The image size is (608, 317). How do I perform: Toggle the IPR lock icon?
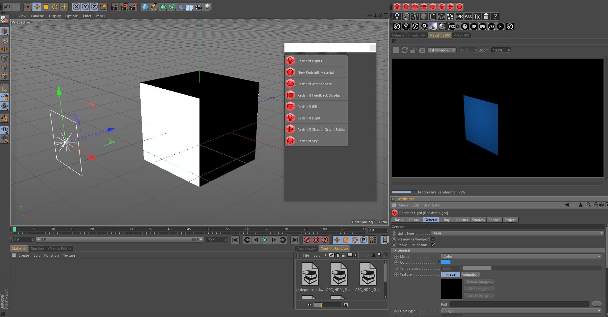click(413, 50)
